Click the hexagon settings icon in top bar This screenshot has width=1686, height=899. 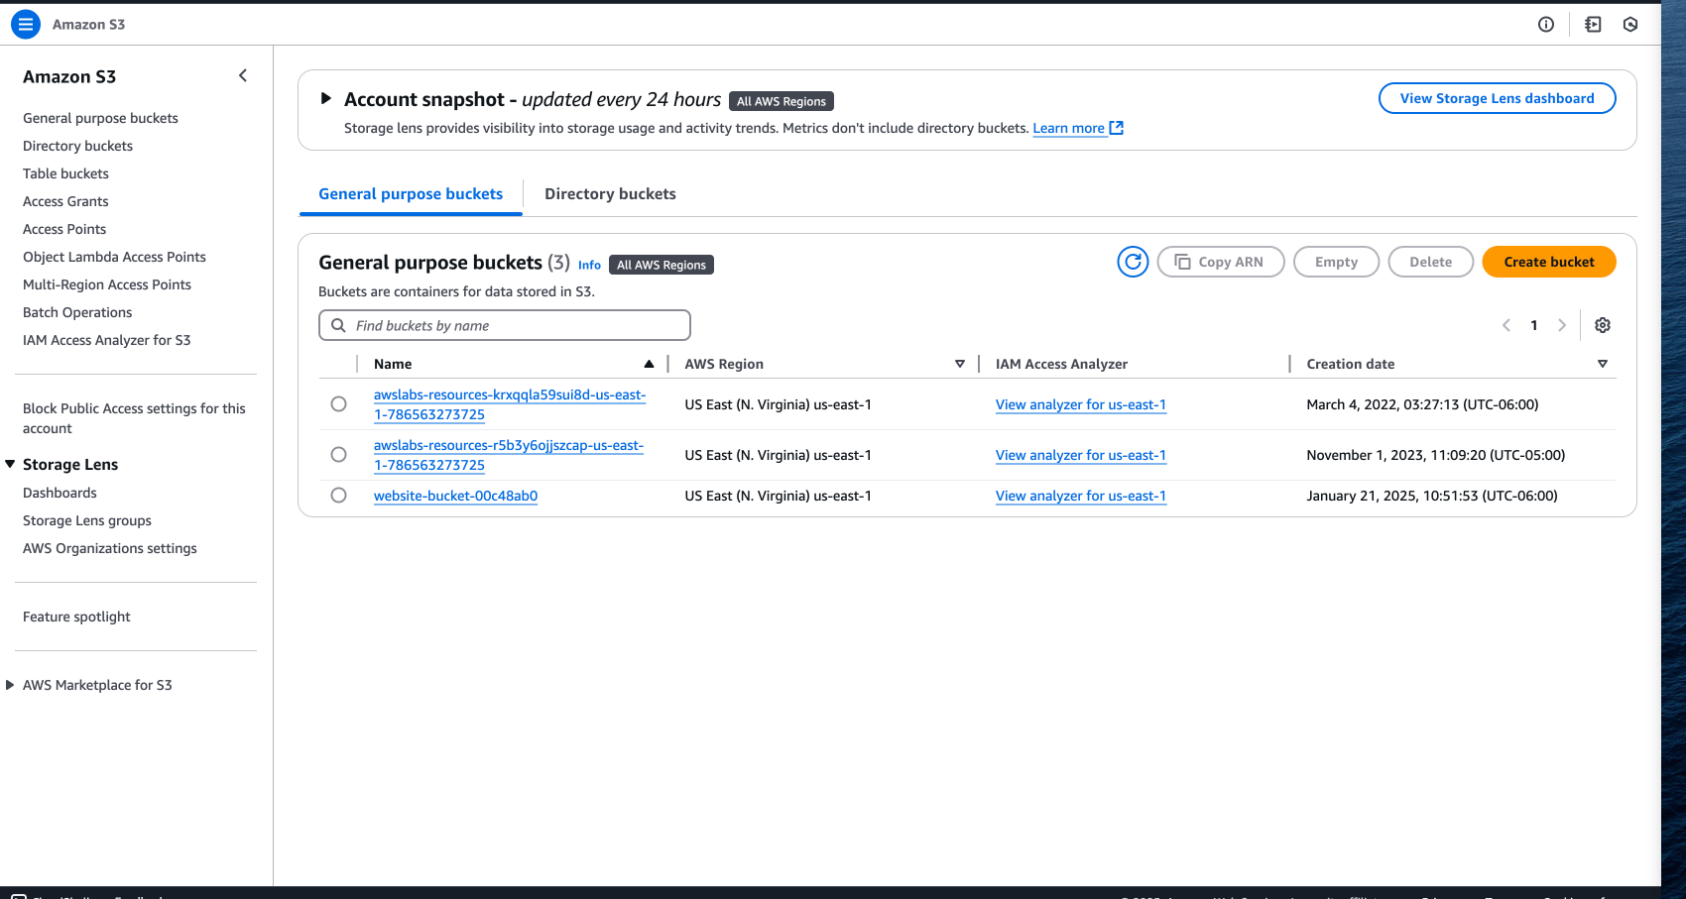(x=1630, y=25)
